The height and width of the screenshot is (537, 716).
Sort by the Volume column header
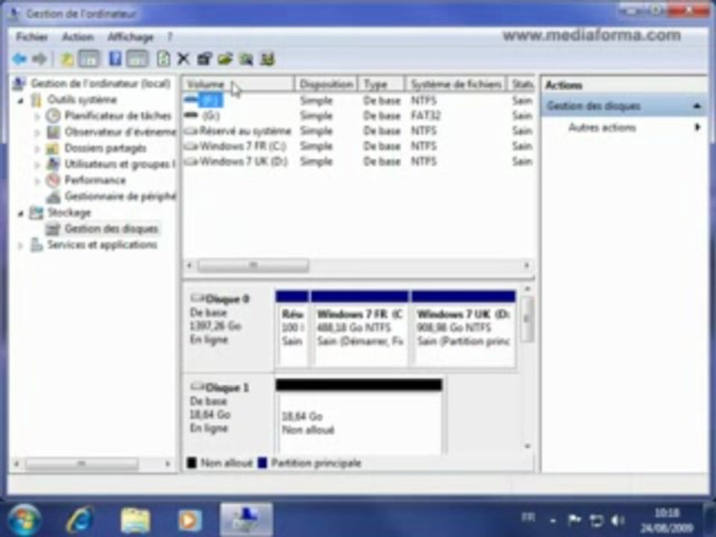239,84
